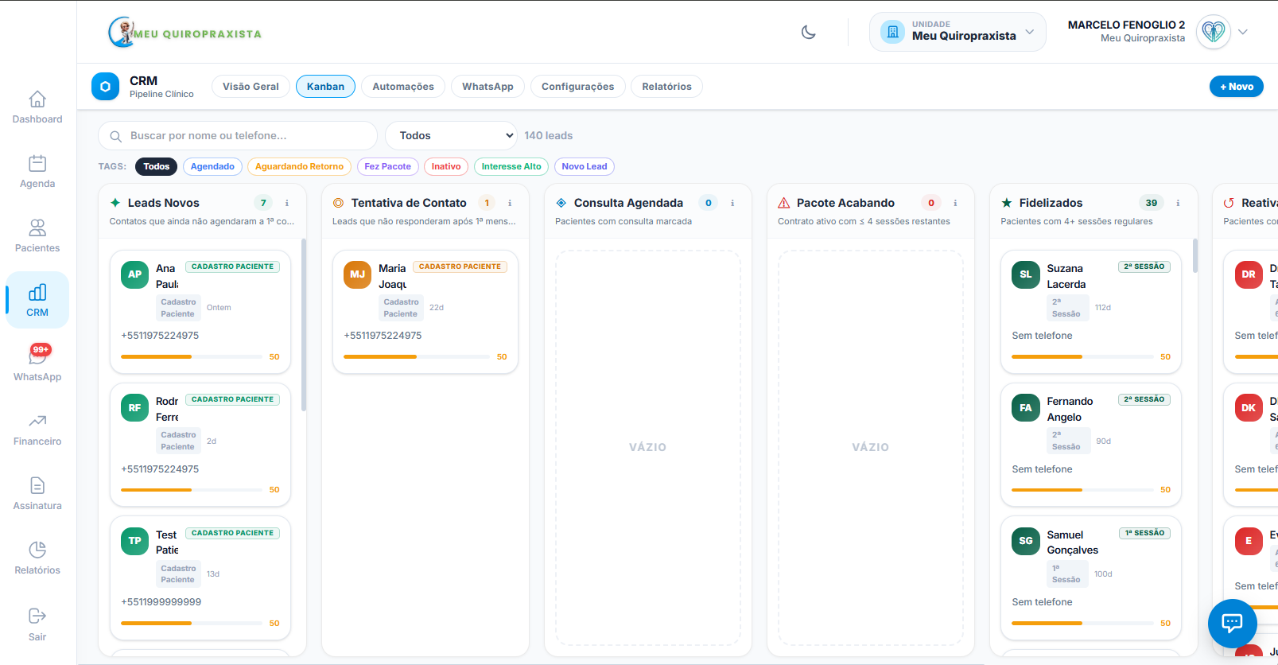This screenshot has height=665, width=1278.
Task: Filter by Fez Pacote tag
Action: 388,166
